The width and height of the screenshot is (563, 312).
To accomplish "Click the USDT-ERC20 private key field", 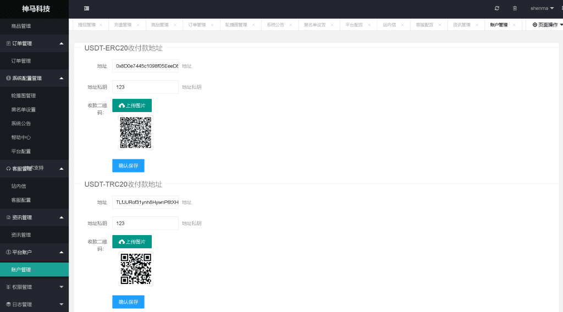I will [x=145, y=87].
